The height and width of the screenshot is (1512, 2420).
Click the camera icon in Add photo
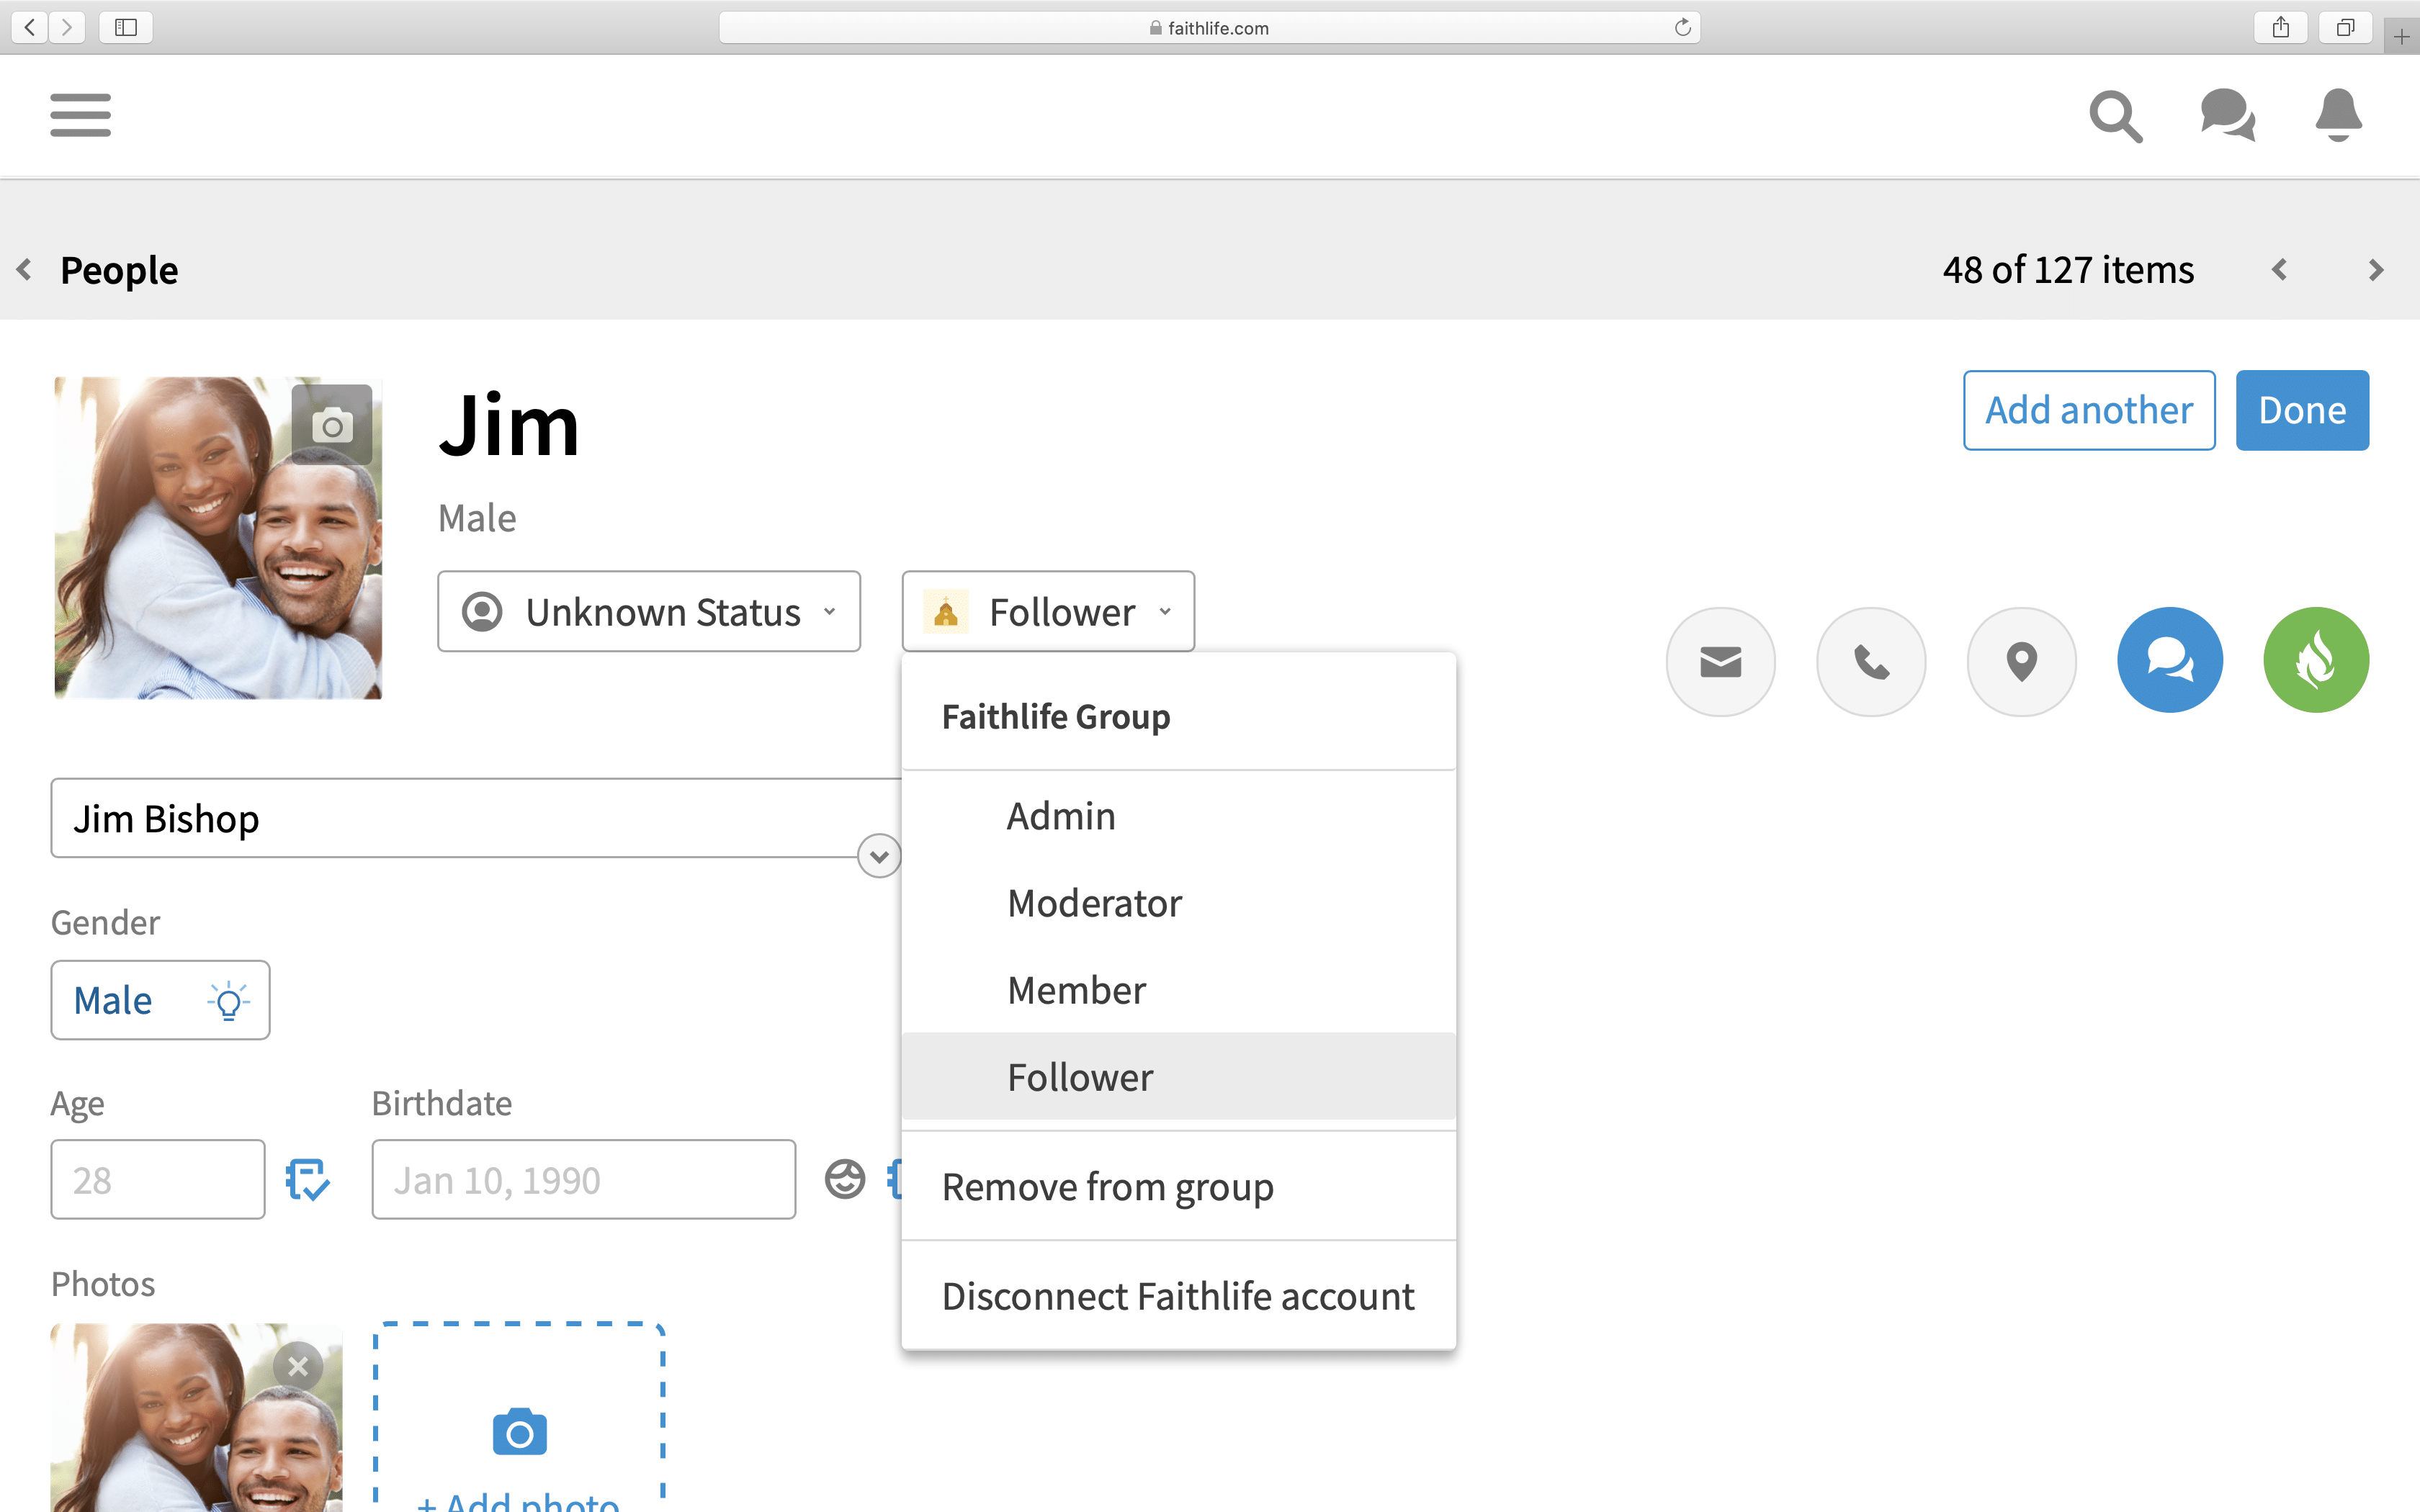(520, 1432)
